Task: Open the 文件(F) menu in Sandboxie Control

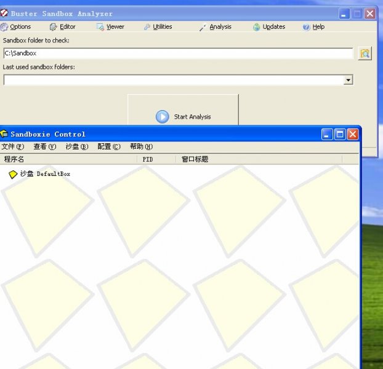Action: pyautogui.click(x=13, y=146)
